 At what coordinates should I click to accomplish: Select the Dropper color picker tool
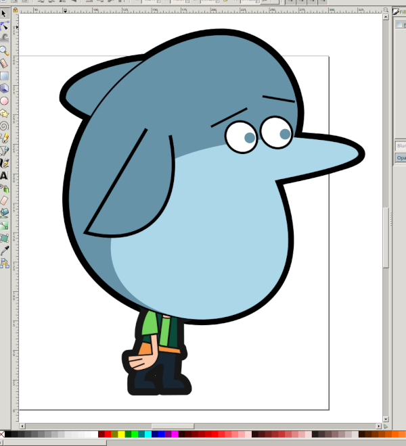pos(4,251)
